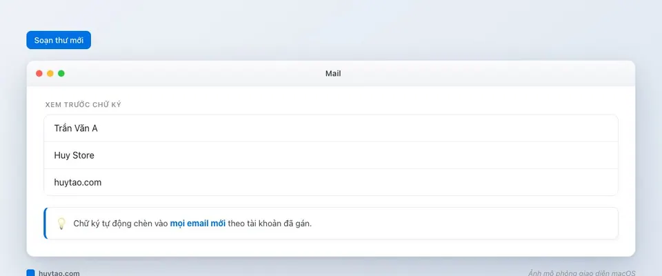
Task: Maximize Mail window using green button
Action: [x=61, y=74]
